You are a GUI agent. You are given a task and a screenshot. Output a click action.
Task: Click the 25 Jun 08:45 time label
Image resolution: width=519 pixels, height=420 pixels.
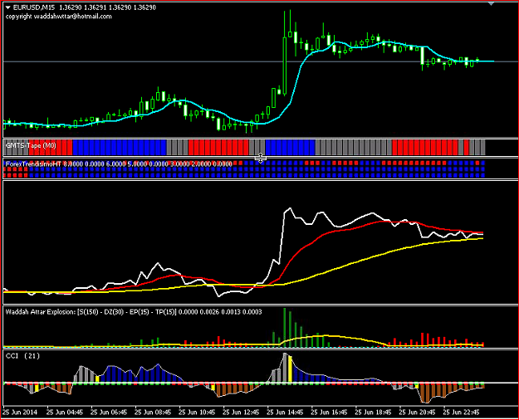tap(153, 413)
